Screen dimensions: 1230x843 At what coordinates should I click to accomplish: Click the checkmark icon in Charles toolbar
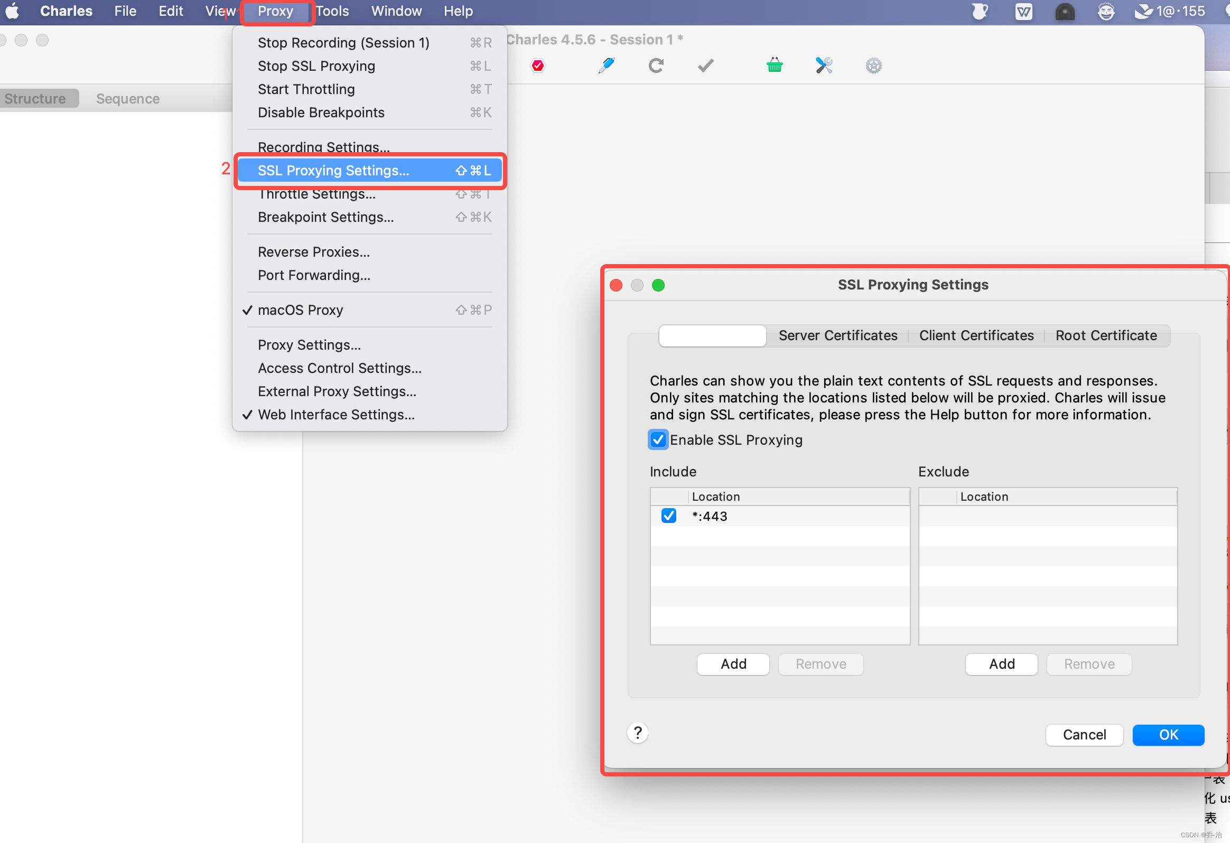point(706,64)
